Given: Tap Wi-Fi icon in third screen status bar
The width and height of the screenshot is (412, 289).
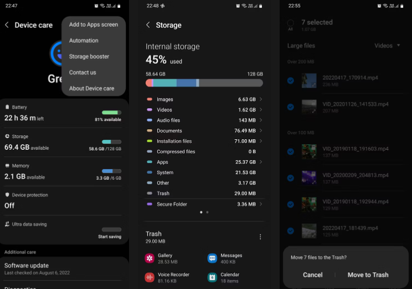Looking at the screenshot, I should tap(385, 6).
